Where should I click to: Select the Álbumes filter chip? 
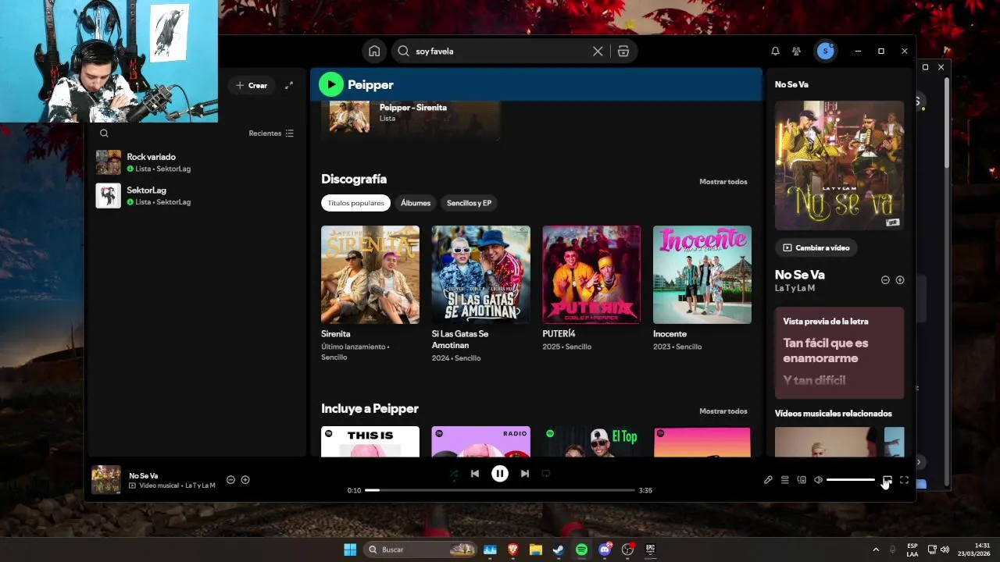(x=416, y=203)
